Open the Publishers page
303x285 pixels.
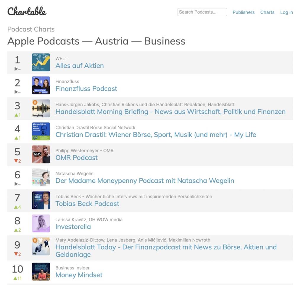point(244,12)
